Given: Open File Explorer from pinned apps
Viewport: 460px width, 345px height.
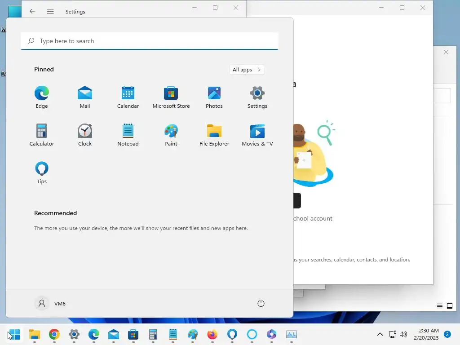Looking at the screenshot, I should click(x=214, y=135).
